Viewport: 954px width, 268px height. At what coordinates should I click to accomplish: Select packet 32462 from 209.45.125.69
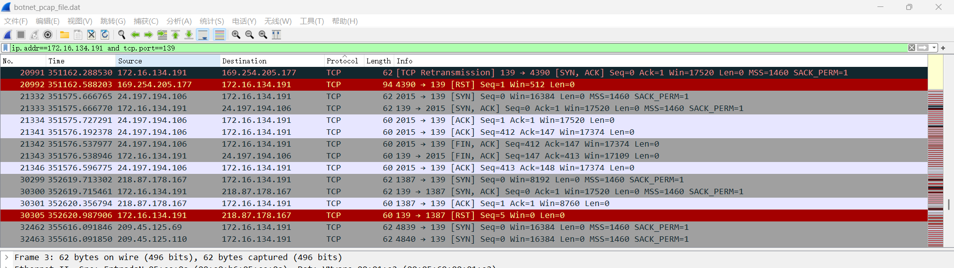[464, 227]
